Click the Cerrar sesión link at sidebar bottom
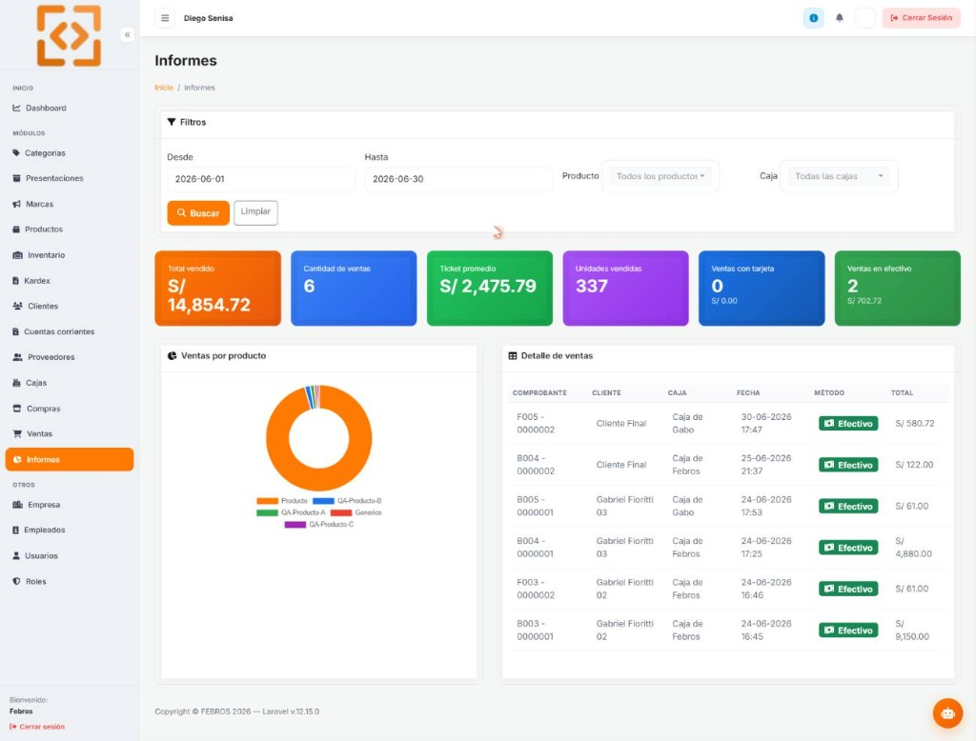 (x=37, y=727)
